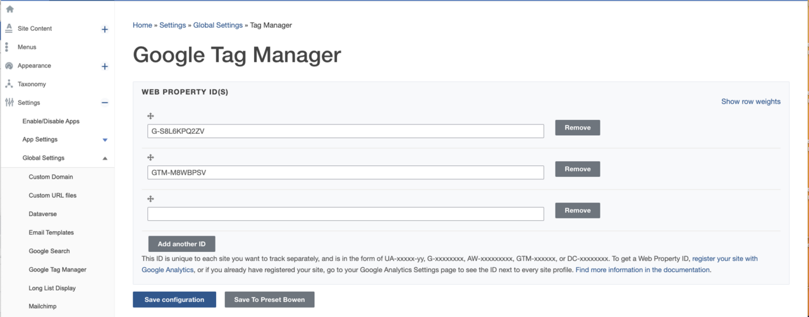The image size is (809, 317).
Task: Open Google Tag Manager sidebar item
Action: pos(57,270)
